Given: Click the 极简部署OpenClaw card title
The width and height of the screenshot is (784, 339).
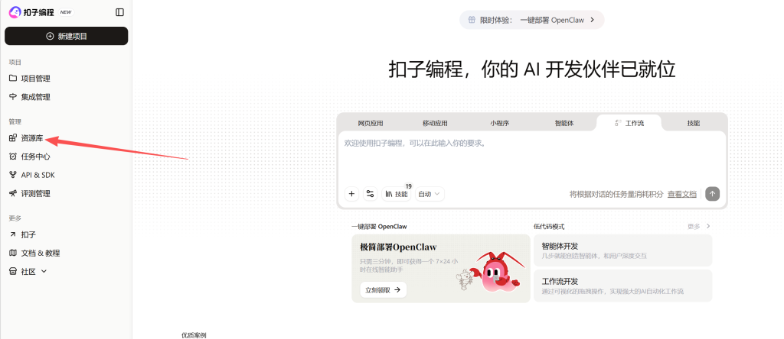Looking at the screenshot, I should pos(398,247).
